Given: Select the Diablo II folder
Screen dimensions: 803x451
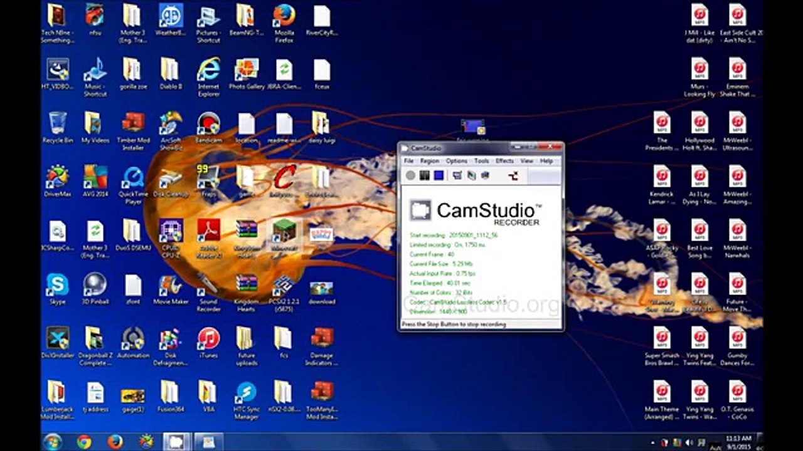Looking at the screenshot, I should point(171,74).
